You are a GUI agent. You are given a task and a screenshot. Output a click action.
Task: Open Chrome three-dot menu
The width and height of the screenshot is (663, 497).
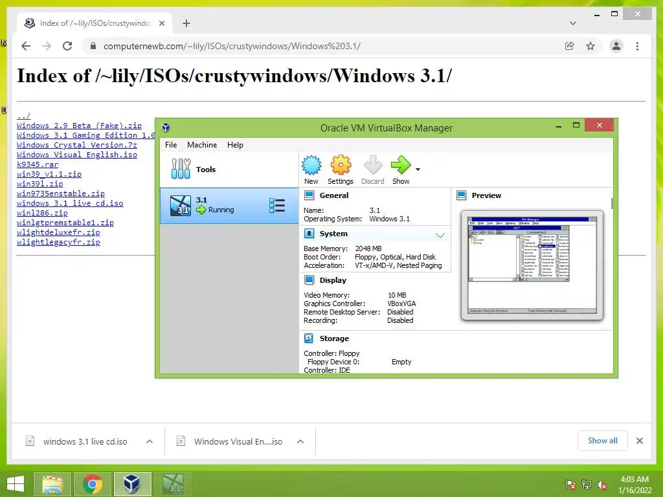pyautogui.click(x=637, y=46)
